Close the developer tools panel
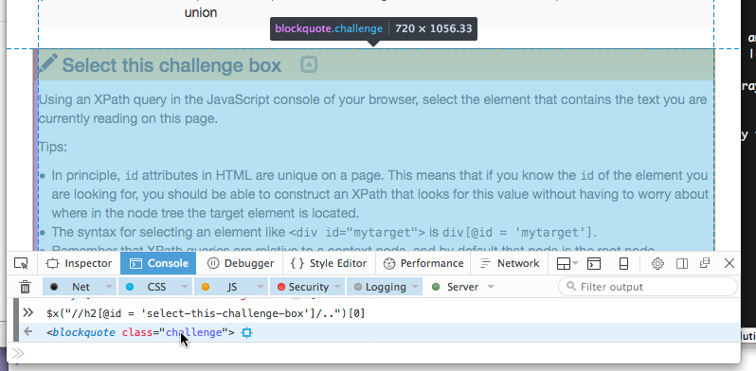The height and width of the screenshot is (371, 756). pyautogui.click(x=729, y=263)
